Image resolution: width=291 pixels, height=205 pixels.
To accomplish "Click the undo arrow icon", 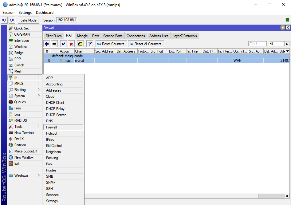I will tap(4, 20).
